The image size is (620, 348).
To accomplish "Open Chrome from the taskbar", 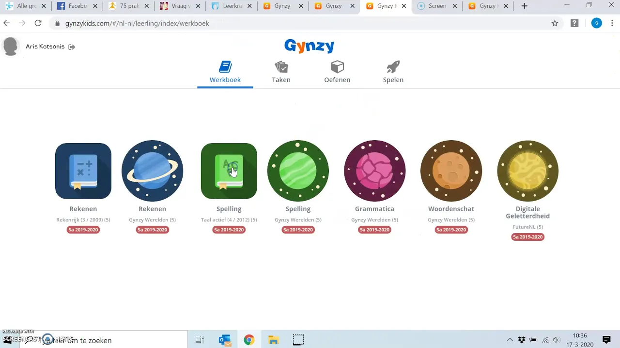I will (x=249, y=340).
